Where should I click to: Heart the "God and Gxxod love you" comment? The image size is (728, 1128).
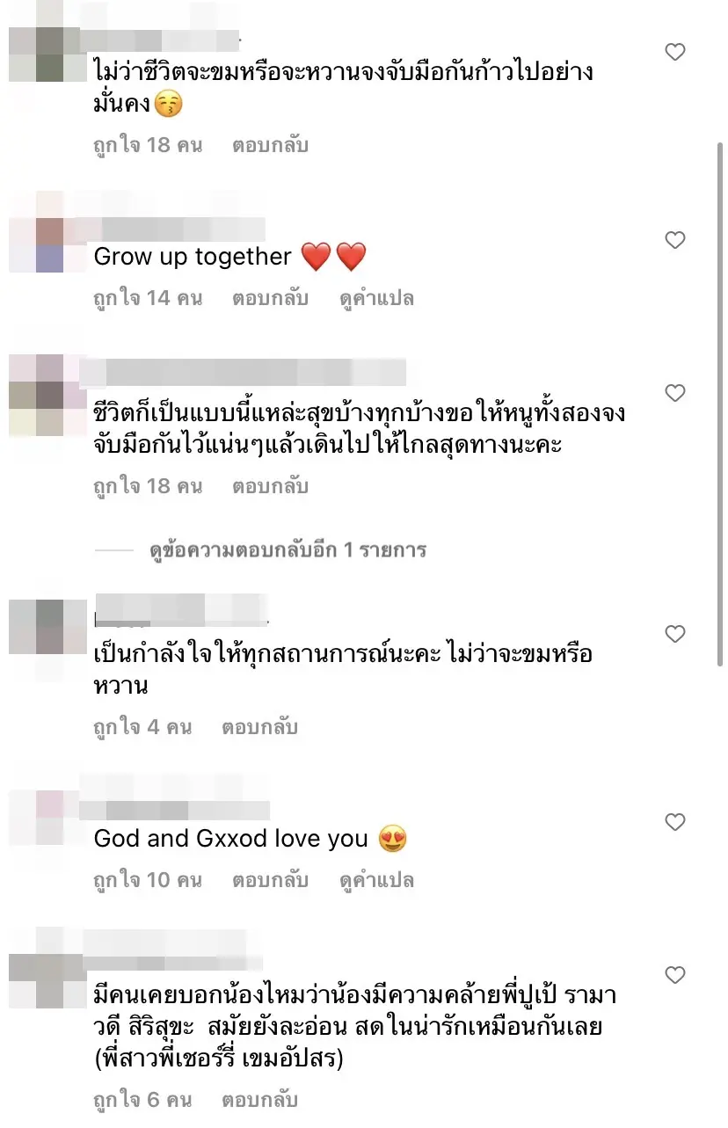coord(674,822)
